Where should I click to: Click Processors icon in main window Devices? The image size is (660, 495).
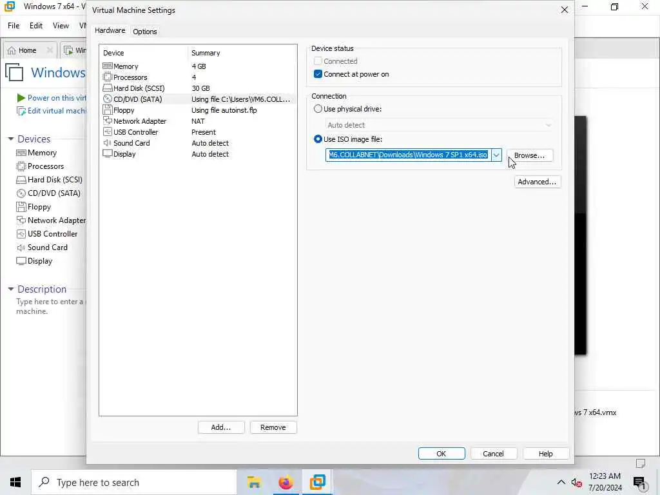click(x=21, y=166)
